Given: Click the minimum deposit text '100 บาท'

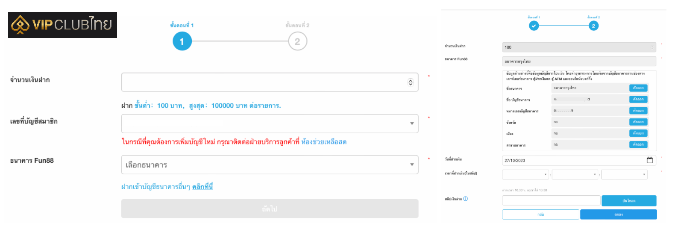Looking at the screenshot, I should (170, 106).
